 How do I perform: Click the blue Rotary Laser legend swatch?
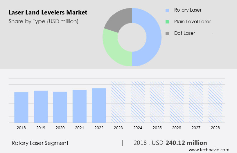[167, 10]
